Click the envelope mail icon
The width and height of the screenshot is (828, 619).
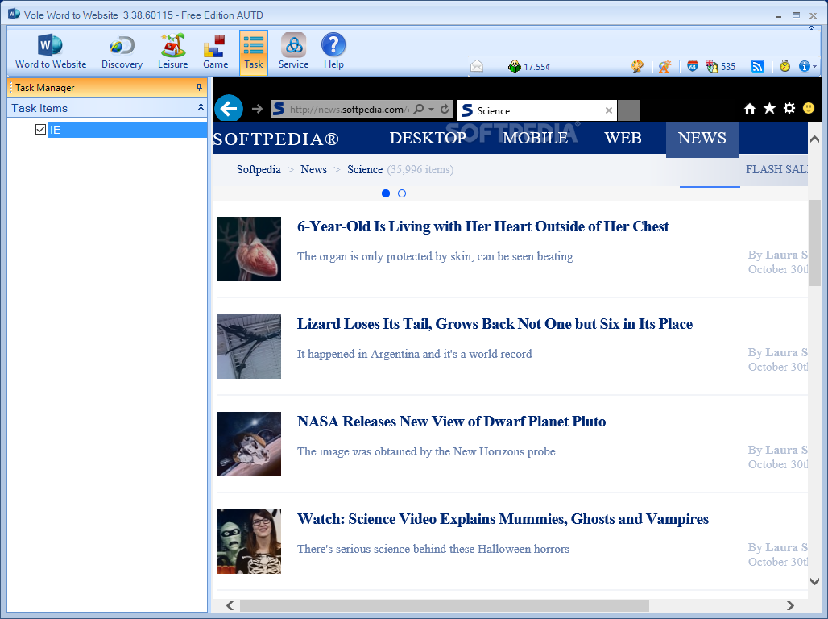tap(477, 66)
